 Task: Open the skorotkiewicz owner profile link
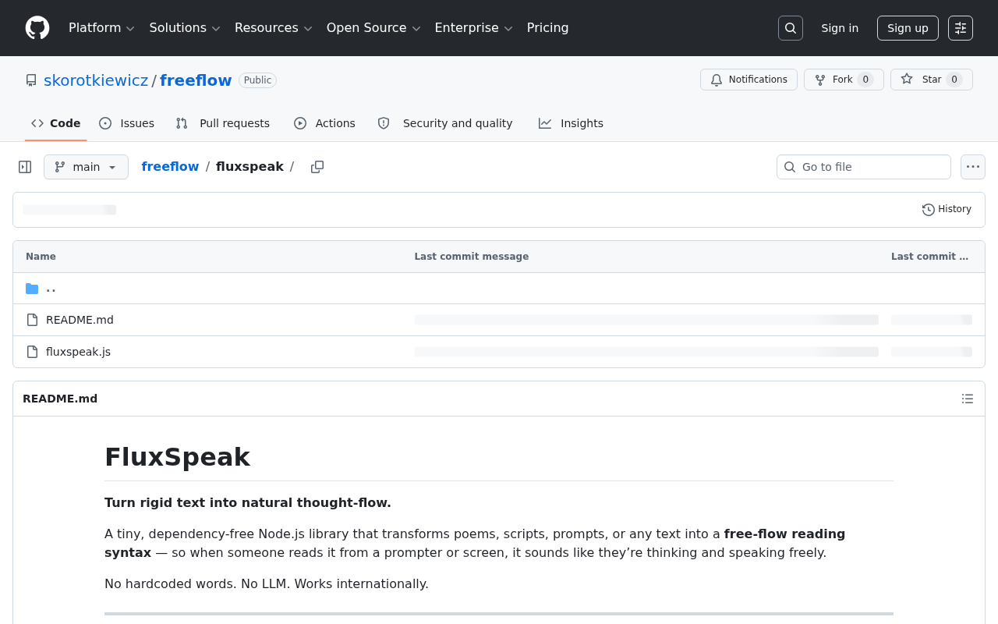(96, 80)
